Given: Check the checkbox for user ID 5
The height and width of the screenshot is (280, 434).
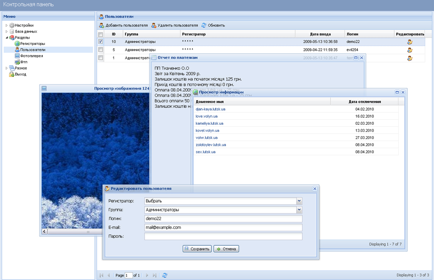Looking at the screenshot, I should pyautogui.click(x=100, y=50).
